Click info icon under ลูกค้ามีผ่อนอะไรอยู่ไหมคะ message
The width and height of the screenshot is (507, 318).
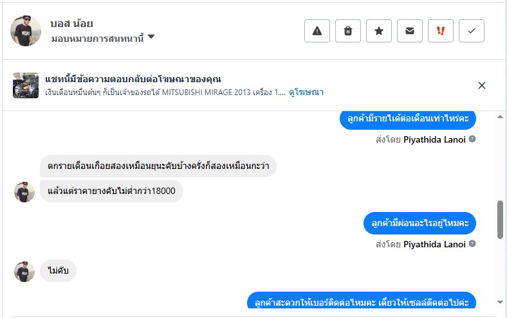[472, 244]
